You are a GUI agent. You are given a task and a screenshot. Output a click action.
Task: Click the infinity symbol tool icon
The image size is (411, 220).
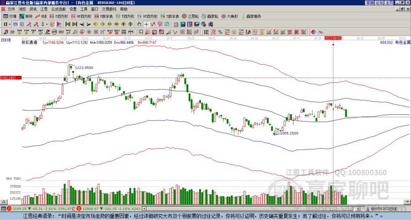(321, 32)
